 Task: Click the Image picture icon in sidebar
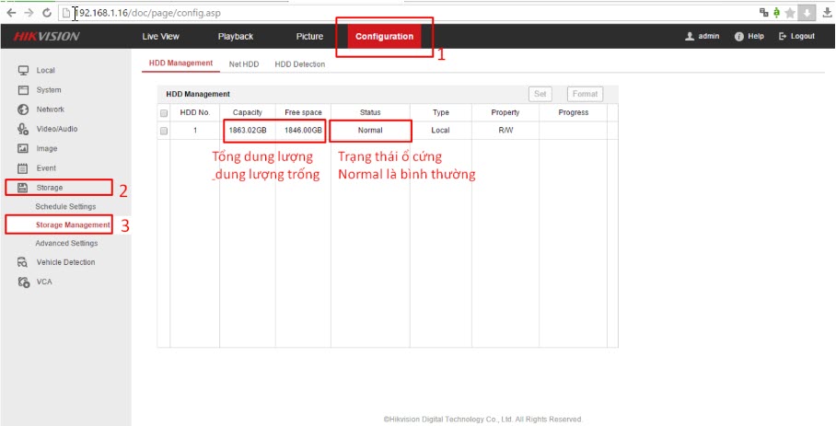(23, 149)
